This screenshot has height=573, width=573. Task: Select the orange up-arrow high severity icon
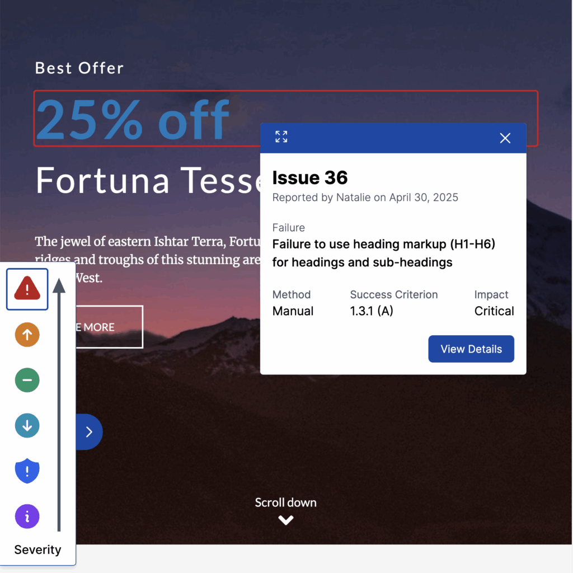tap(27, 335)
